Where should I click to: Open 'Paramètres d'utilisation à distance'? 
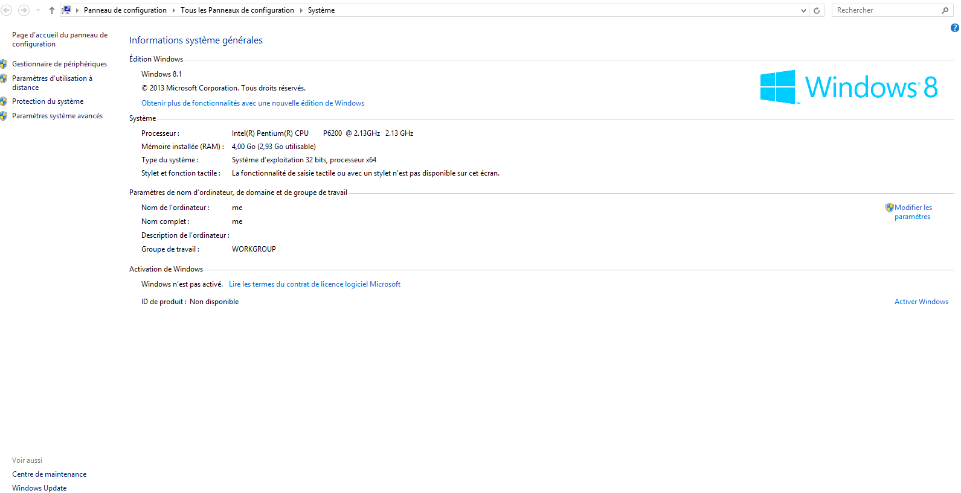tap(52, 83)
